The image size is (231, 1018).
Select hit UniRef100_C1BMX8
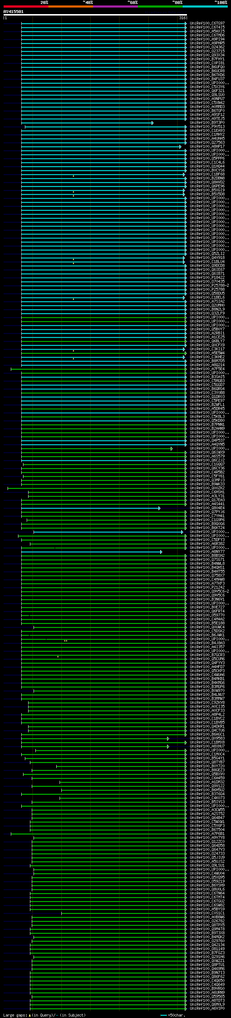coord(207,742)
